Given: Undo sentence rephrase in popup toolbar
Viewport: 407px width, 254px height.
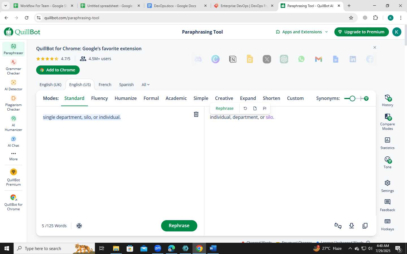Looking at the screenshot, I should coord(245,108).
